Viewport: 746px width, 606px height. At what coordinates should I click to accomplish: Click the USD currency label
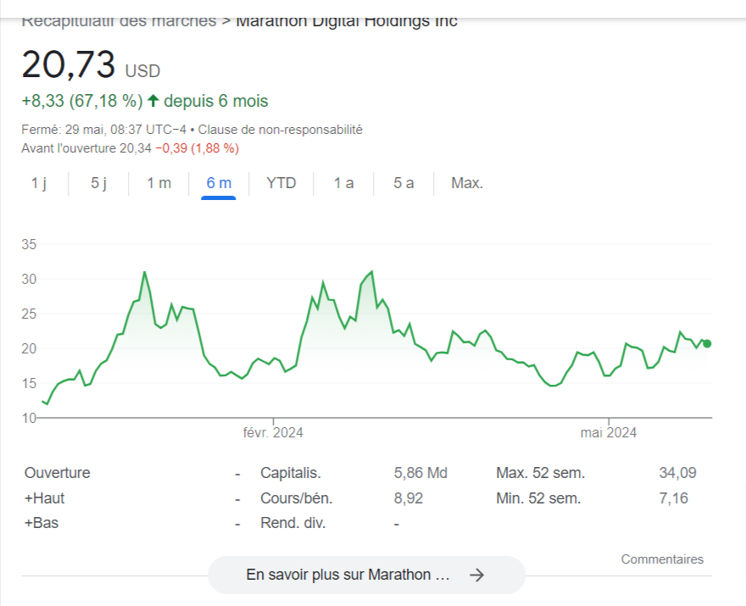pos(142,71)
